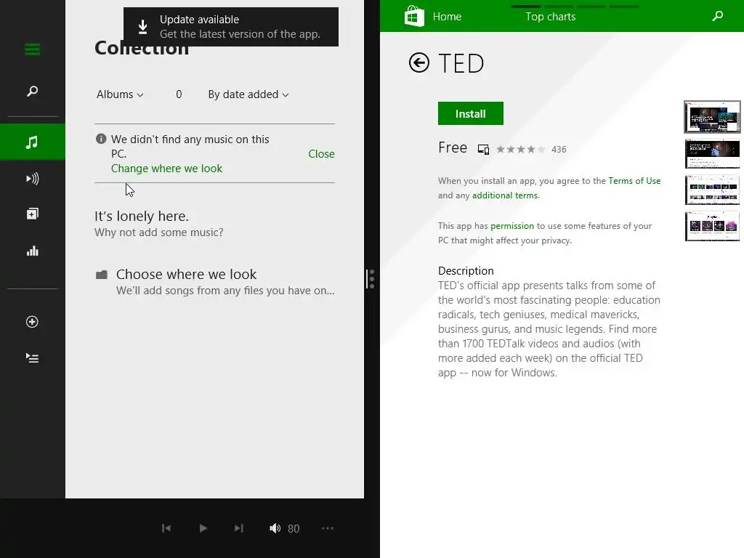Mute using the volume speaker icon
Screen dimensions: 744x558
click(x=275, y=528)
